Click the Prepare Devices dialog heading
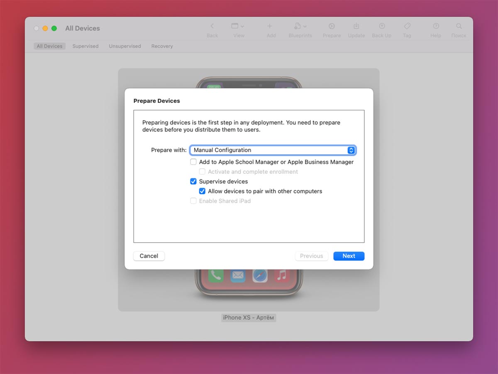This screenshot has width=498, height=374. pos(157,101)
